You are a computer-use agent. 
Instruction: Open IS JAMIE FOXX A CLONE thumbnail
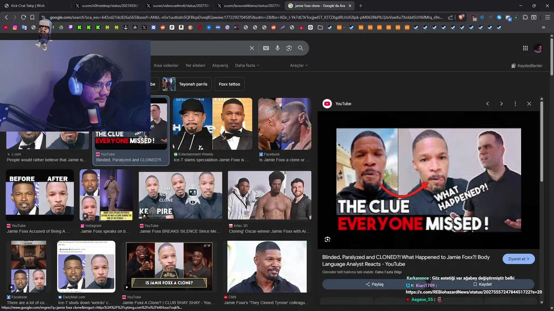point(169,267)
